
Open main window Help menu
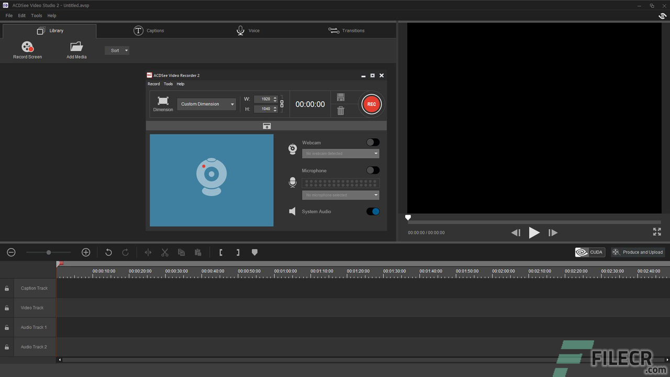[x=52, y=16]
